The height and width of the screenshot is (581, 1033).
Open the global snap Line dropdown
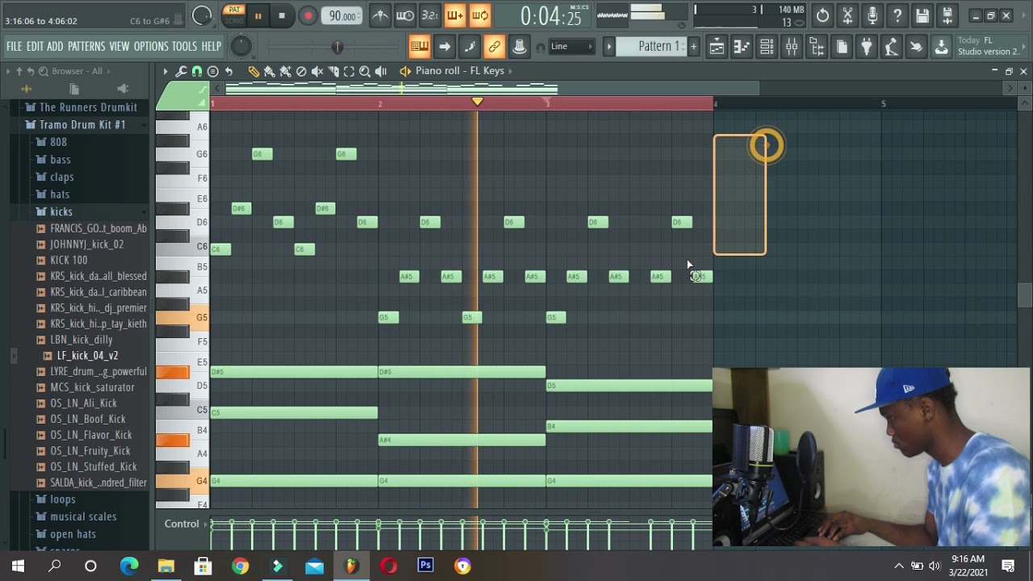point(571,47)
